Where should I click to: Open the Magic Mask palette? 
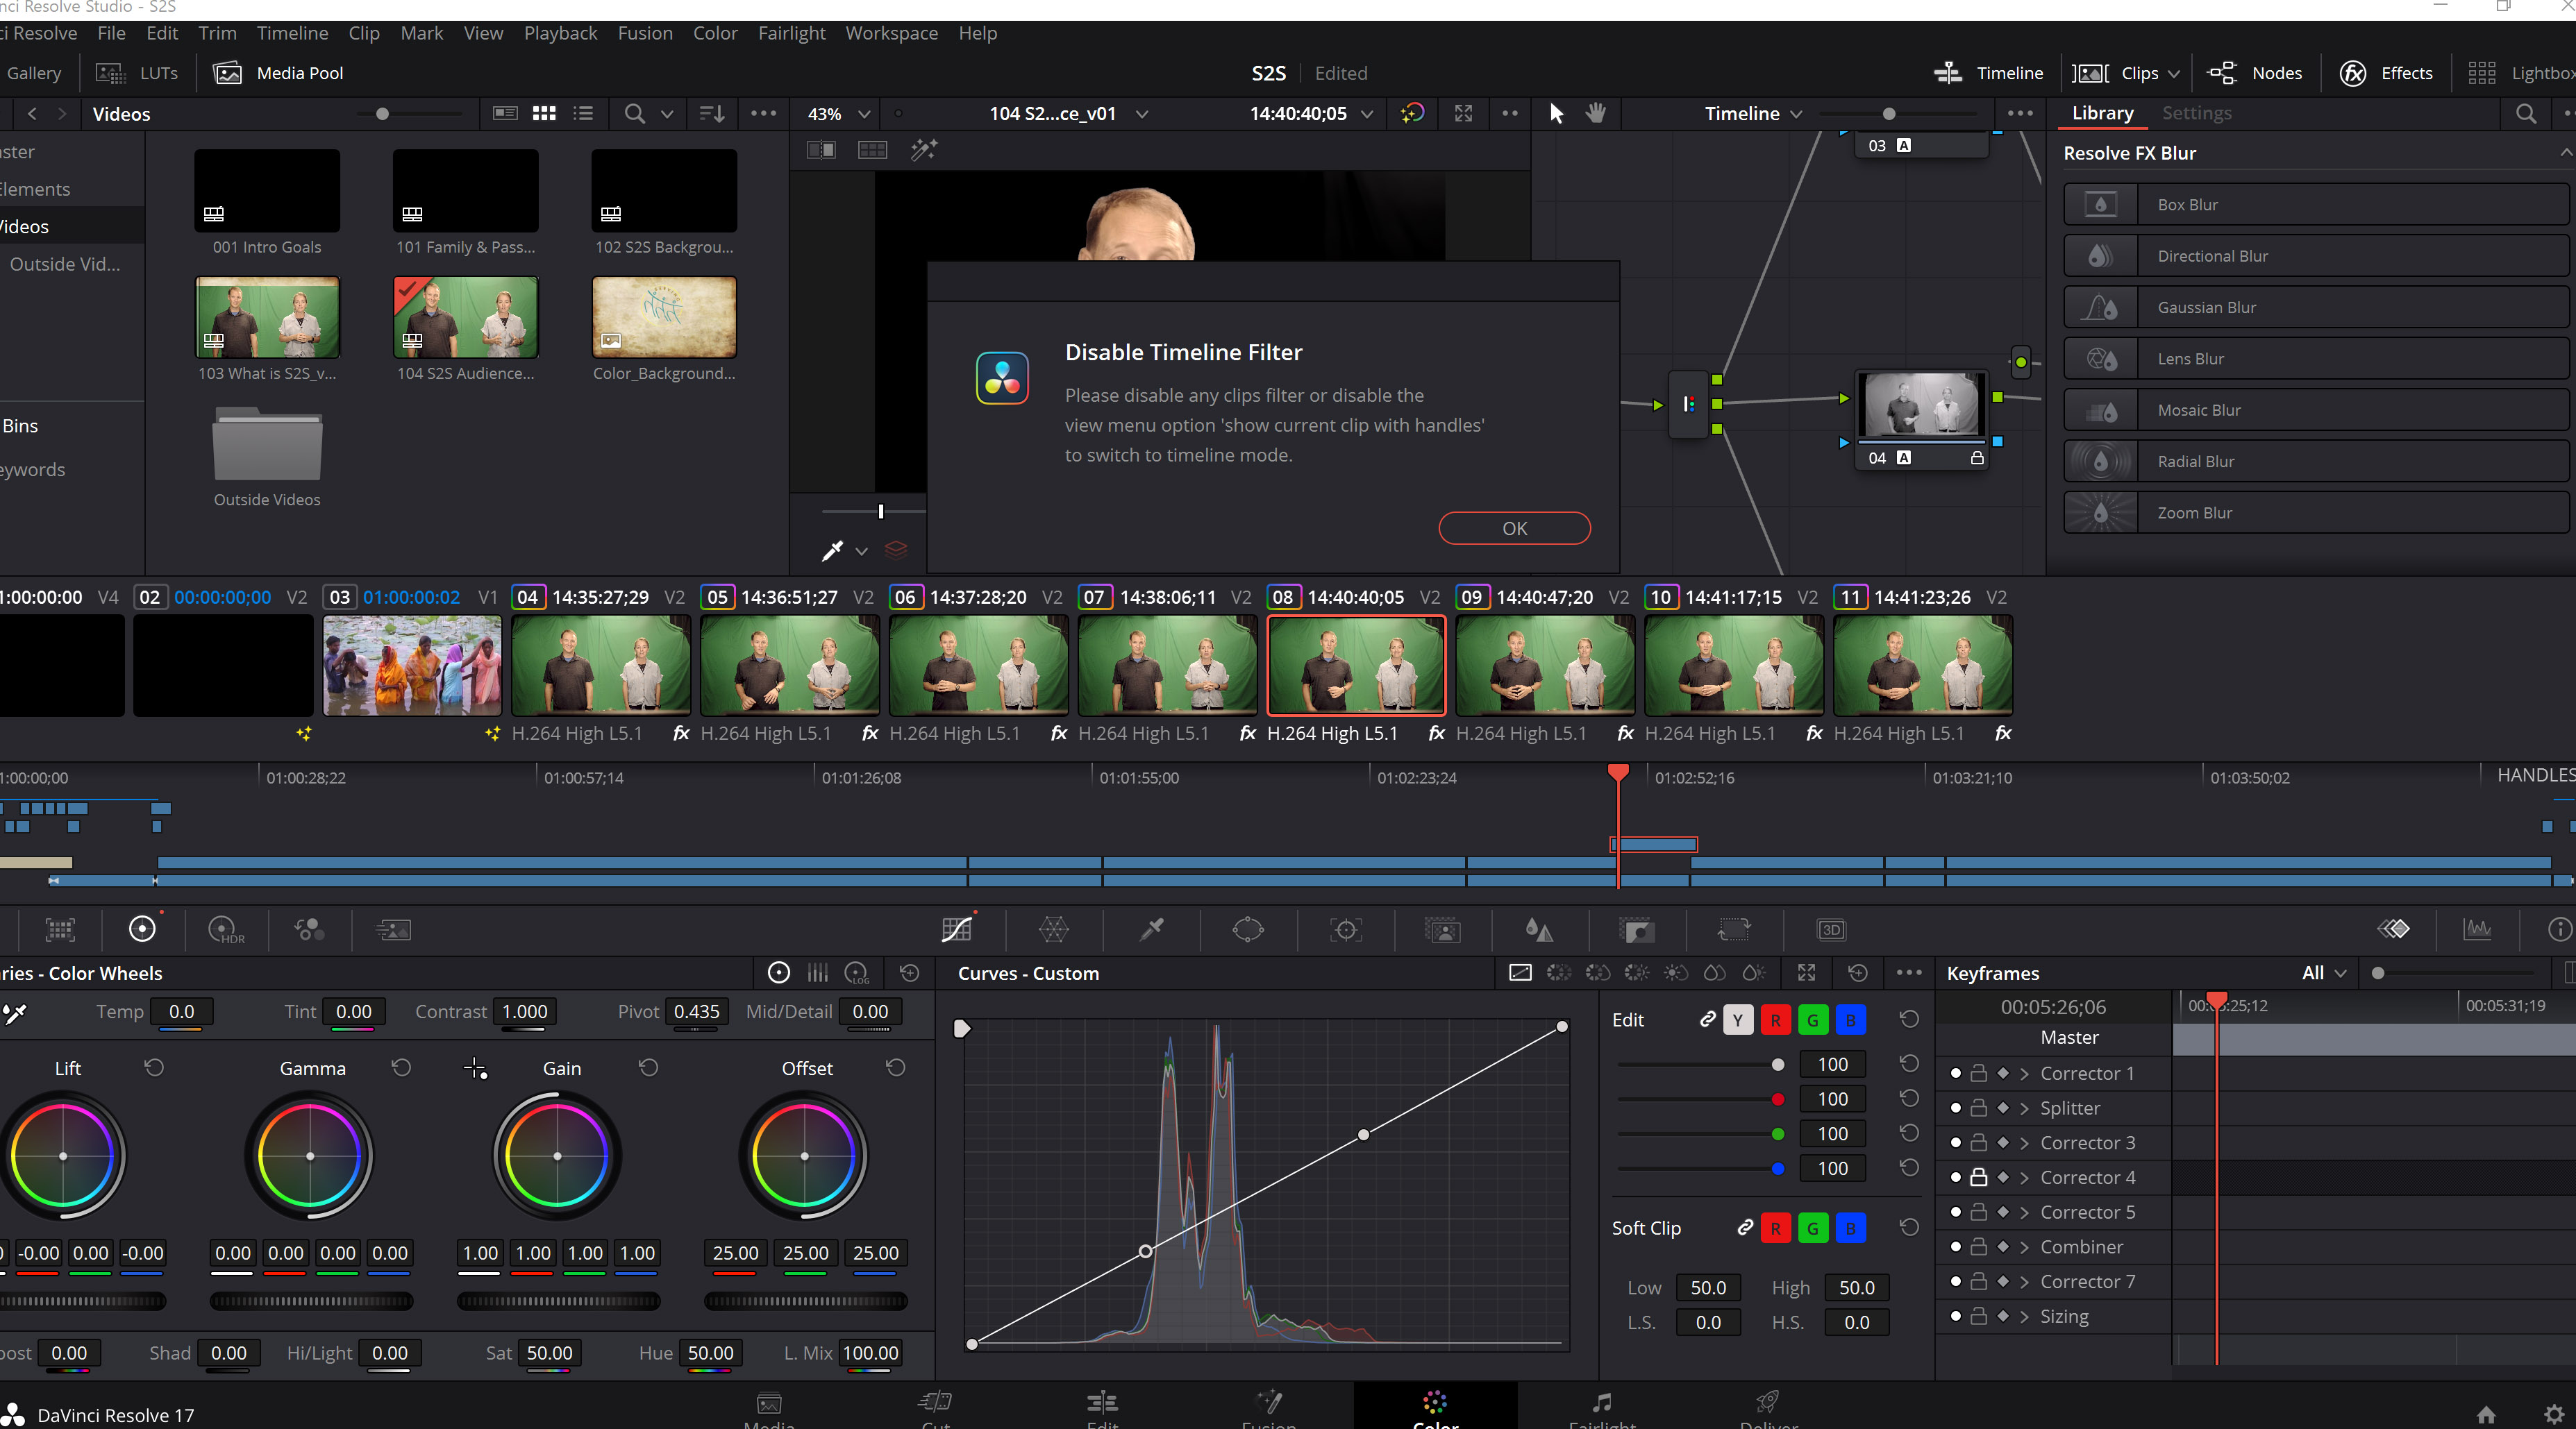[1443, 929]
